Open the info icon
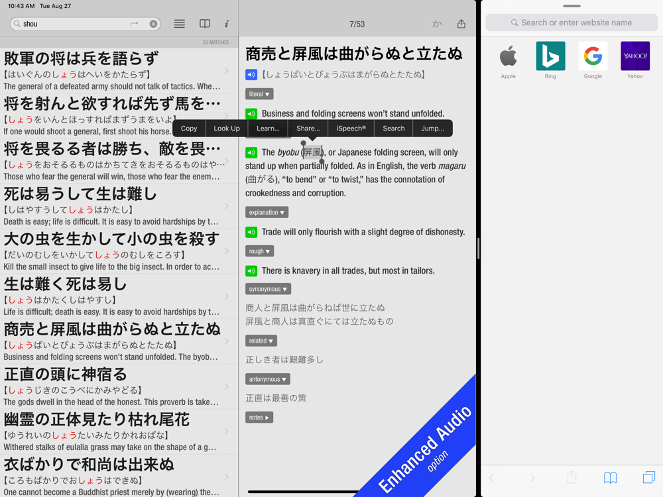This screenshot has height=497, width=663. click(x=227, y=24)
